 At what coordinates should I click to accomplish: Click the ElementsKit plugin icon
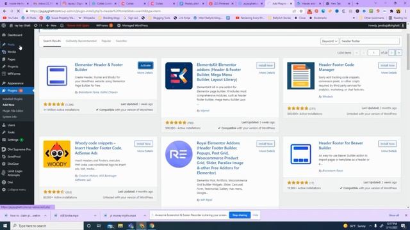tap(179, 76)
